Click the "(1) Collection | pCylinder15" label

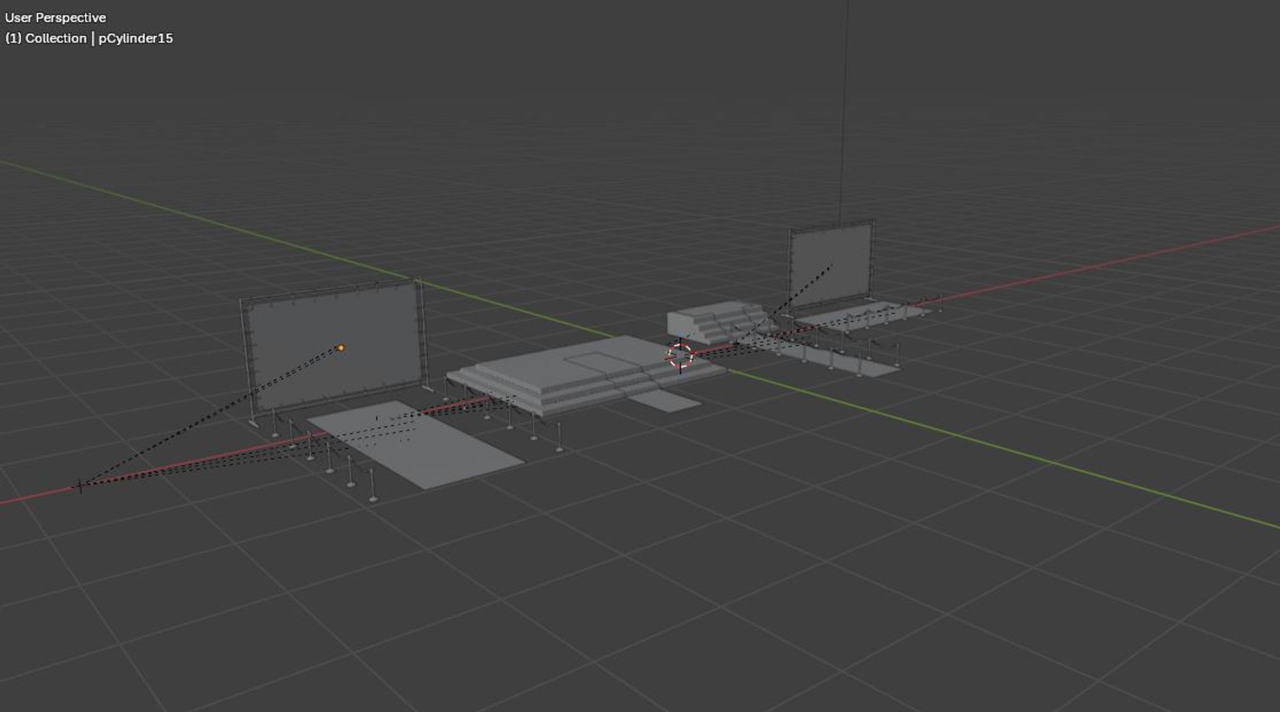point(89,39)
